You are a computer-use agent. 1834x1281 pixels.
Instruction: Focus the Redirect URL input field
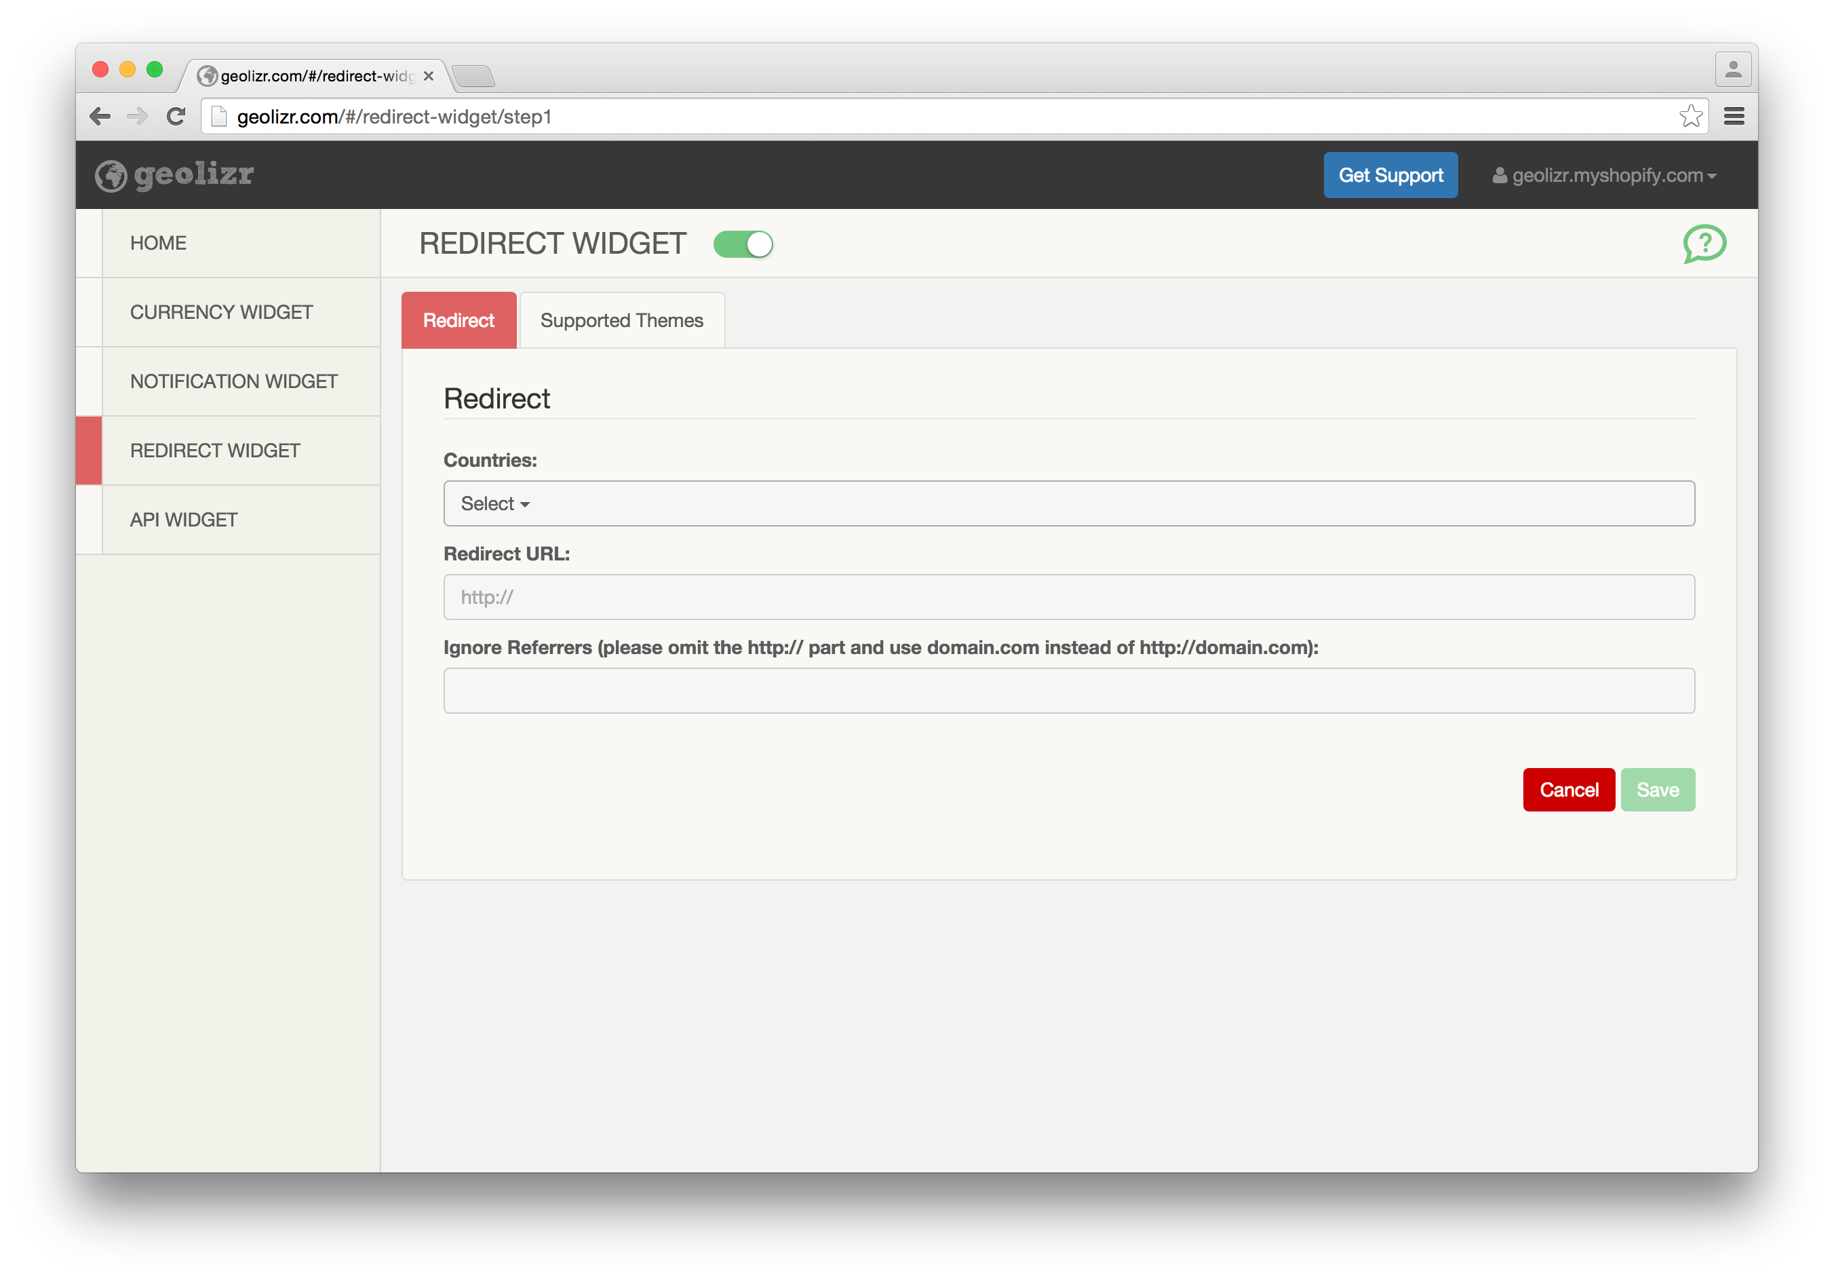[1068, 597]
